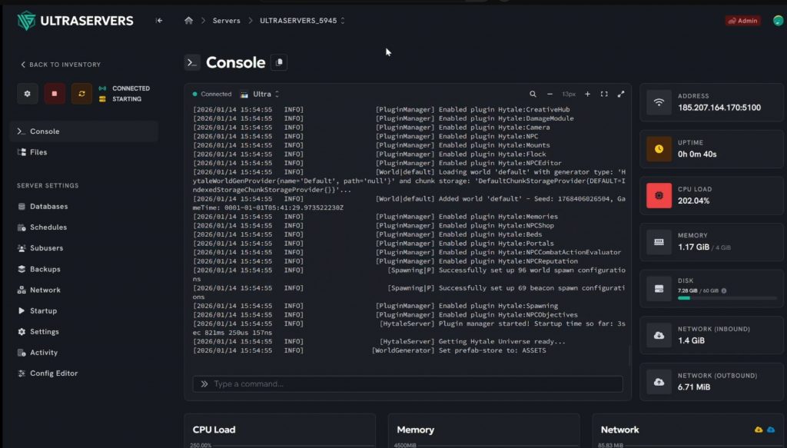The height and width of the screenshot is (448, 787).
Task: Click the command input field
Action: 407,383
